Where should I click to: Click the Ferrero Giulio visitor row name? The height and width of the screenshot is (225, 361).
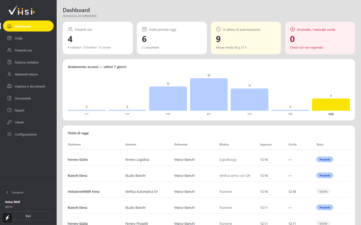(78, 159)
